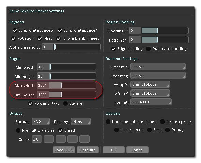Click the Padding X value 2
Image resolution: width=201 pixels, height=163 pixels.
[132, 31]
